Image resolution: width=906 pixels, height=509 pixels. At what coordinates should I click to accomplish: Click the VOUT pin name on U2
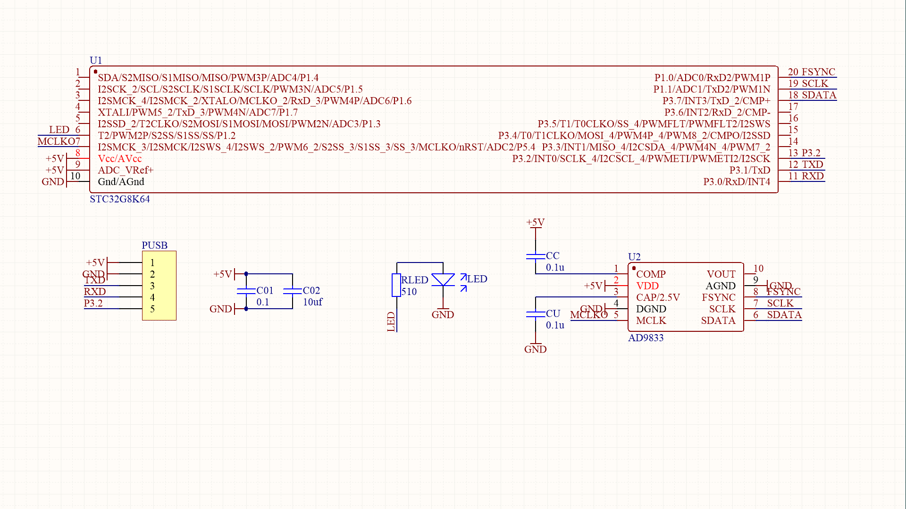(x=721, y=274)
